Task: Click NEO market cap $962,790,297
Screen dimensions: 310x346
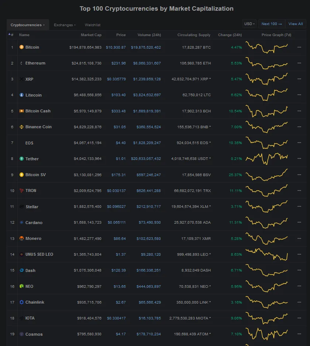Action: click(89, 286)
